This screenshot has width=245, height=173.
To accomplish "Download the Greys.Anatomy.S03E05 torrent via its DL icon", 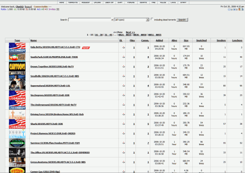I will pyautogui.click(x=123, y=162).
